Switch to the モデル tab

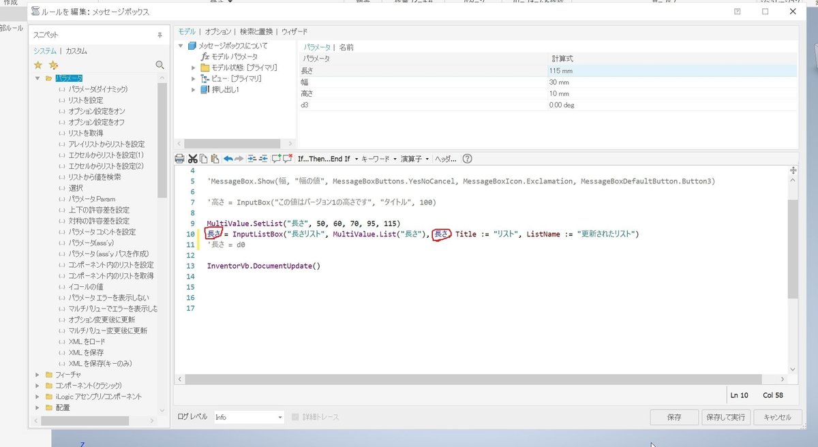pos(187,31)
